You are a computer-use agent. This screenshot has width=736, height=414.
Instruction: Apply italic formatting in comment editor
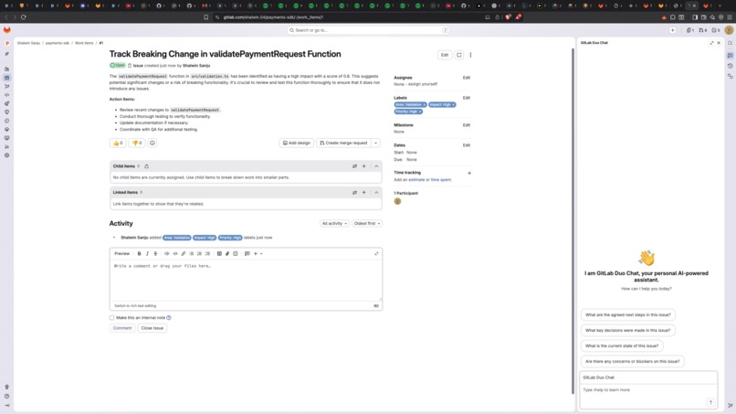coord(147,254)
